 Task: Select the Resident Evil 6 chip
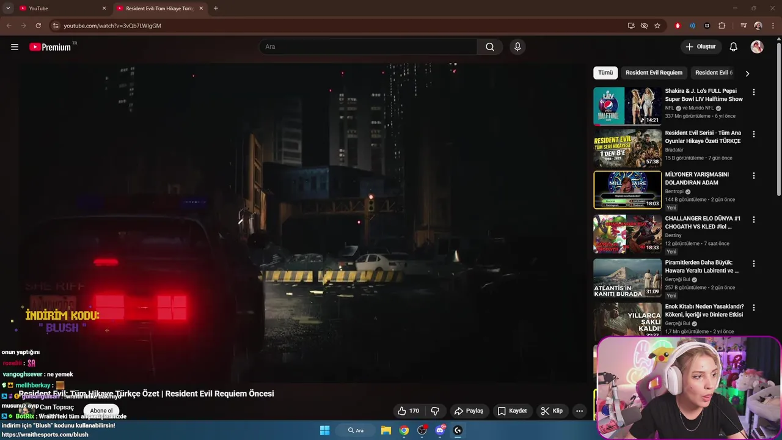tap(714, 73)
